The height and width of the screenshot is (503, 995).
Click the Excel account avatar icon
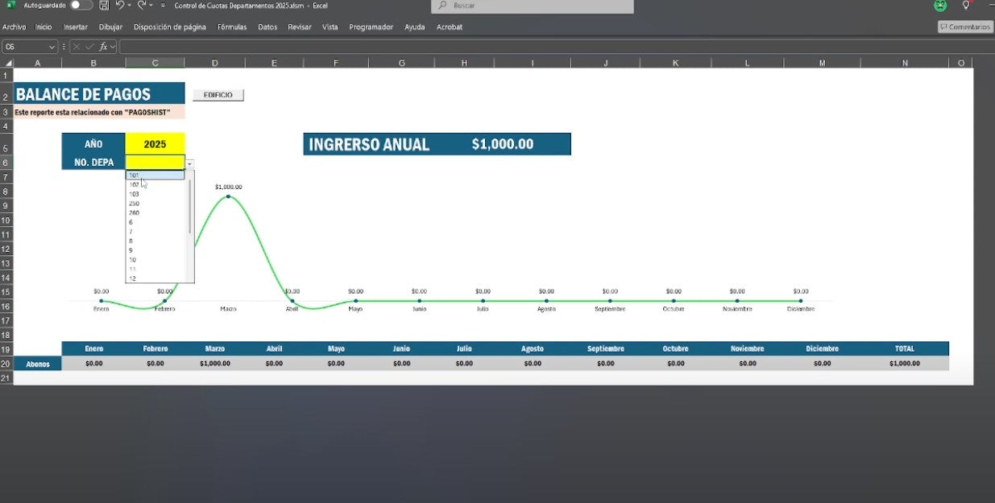pos(939,6)
